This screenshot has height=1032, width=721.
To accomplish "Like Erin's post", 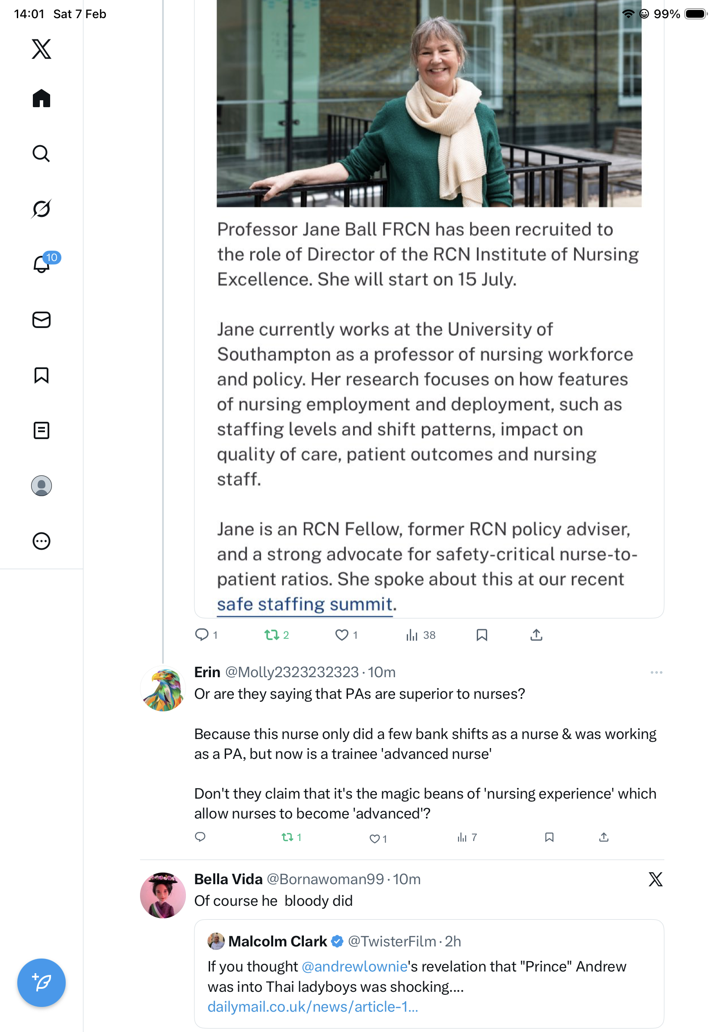I will click(x=378, y=838).
